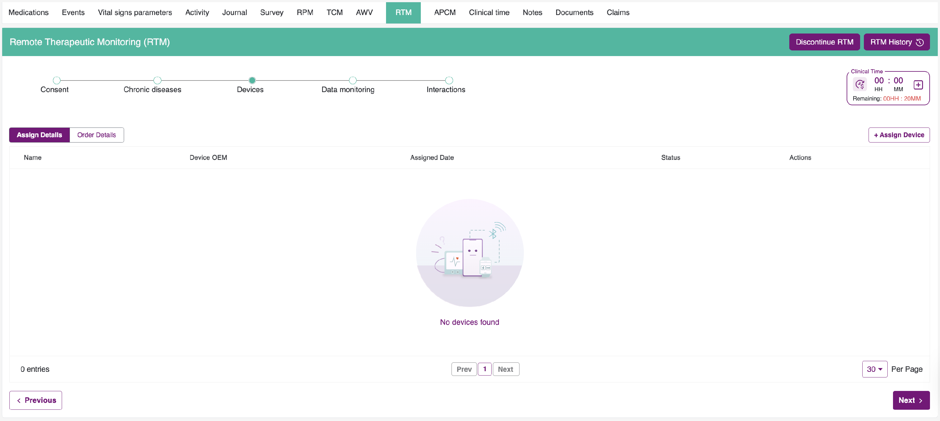
Task: Click the clinical time clock-dollar icon
Action: tap(860, 85)
